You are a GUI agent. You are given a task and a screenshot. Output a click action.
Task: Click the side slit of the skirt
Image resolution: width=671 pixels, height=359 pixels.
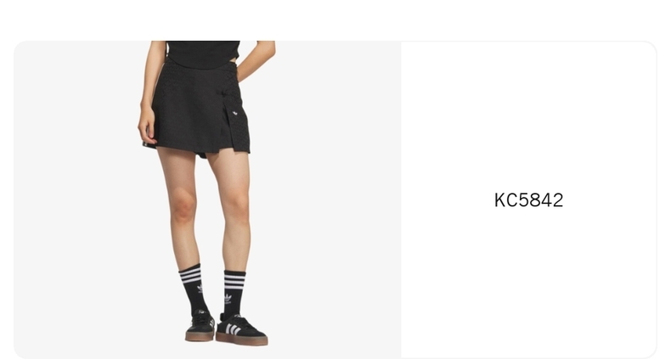228,128
